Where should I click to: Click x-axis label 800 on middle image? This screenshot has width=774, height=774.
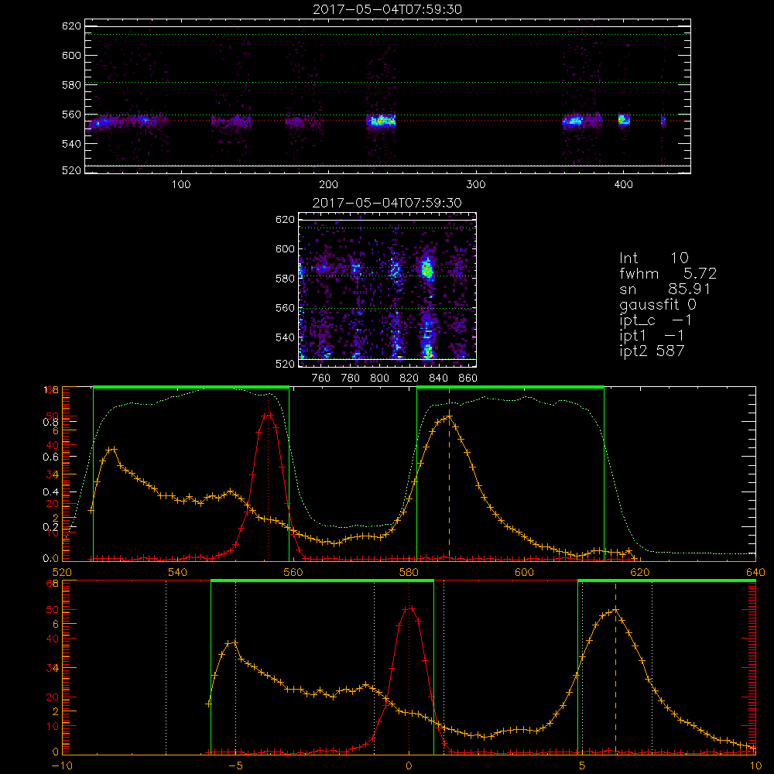(379, 378)
